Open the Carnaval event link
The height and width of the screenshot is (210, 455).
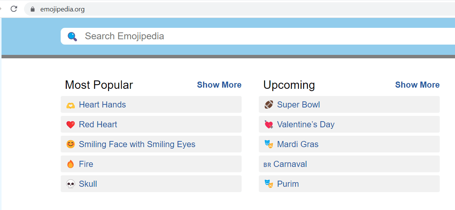coord(290,164)
